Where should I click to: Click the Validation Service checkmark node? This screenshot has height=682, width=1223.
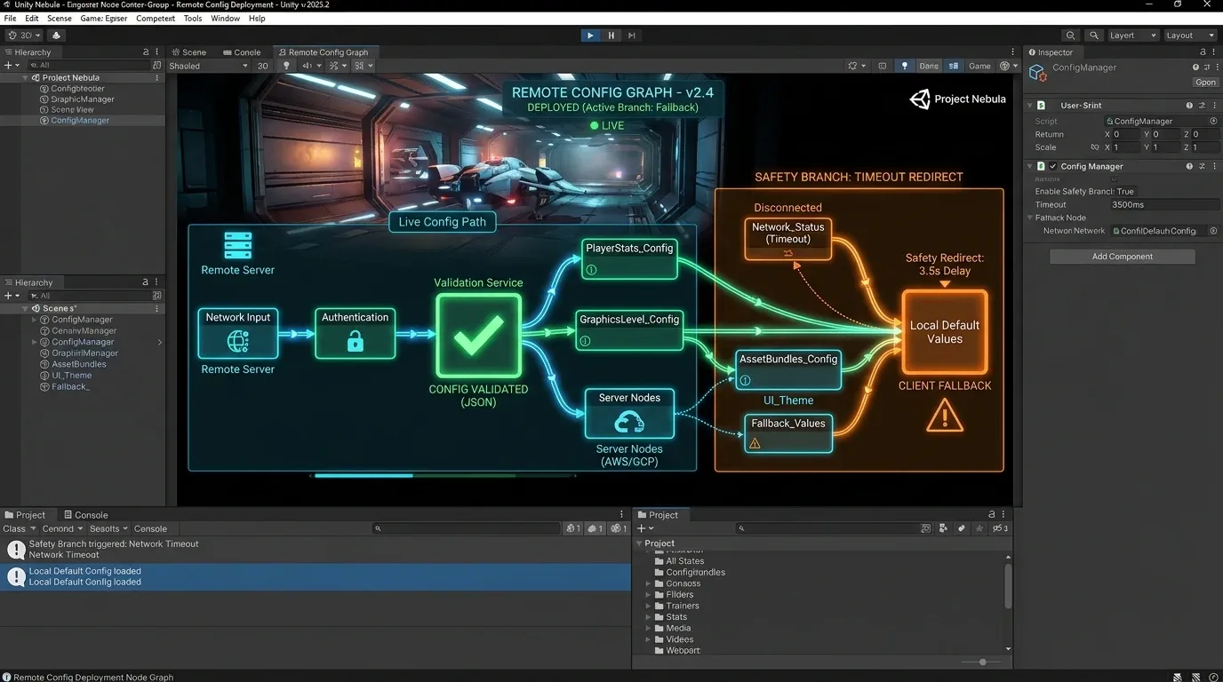tap(478, 337)
